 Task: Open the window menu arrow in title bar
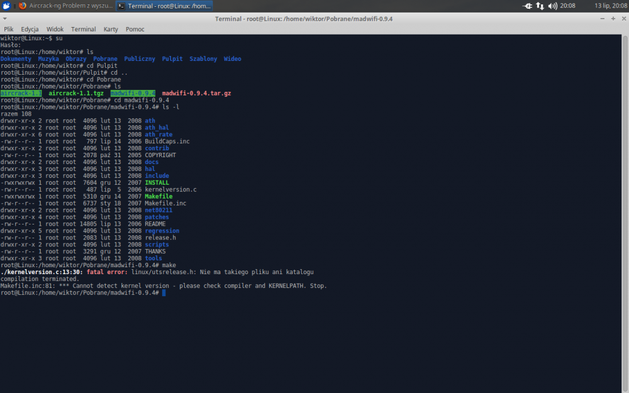(5, 19)
